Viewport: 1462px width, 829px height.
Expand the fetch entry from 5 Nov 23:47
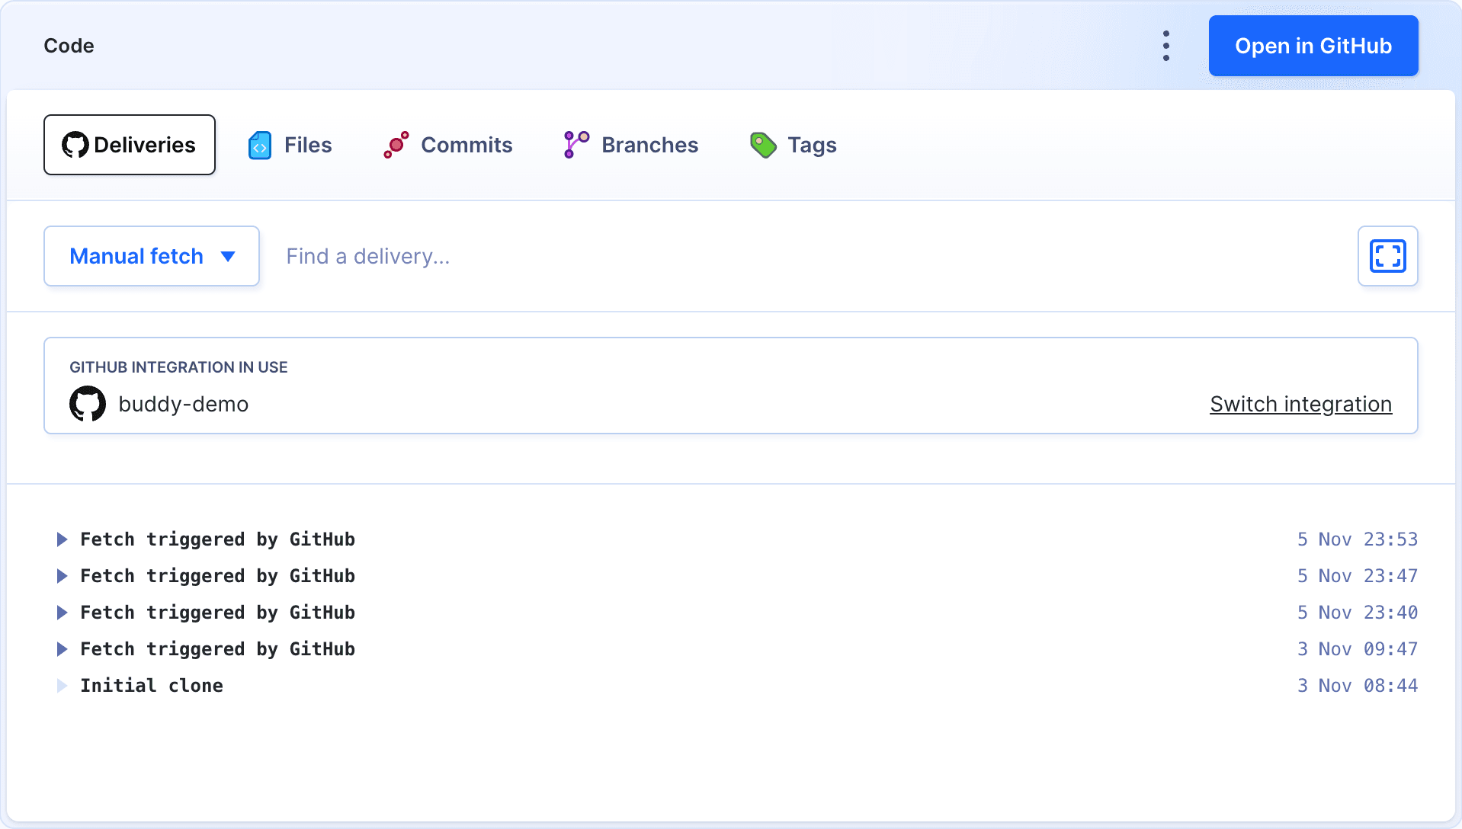click(x=63, y=576)
